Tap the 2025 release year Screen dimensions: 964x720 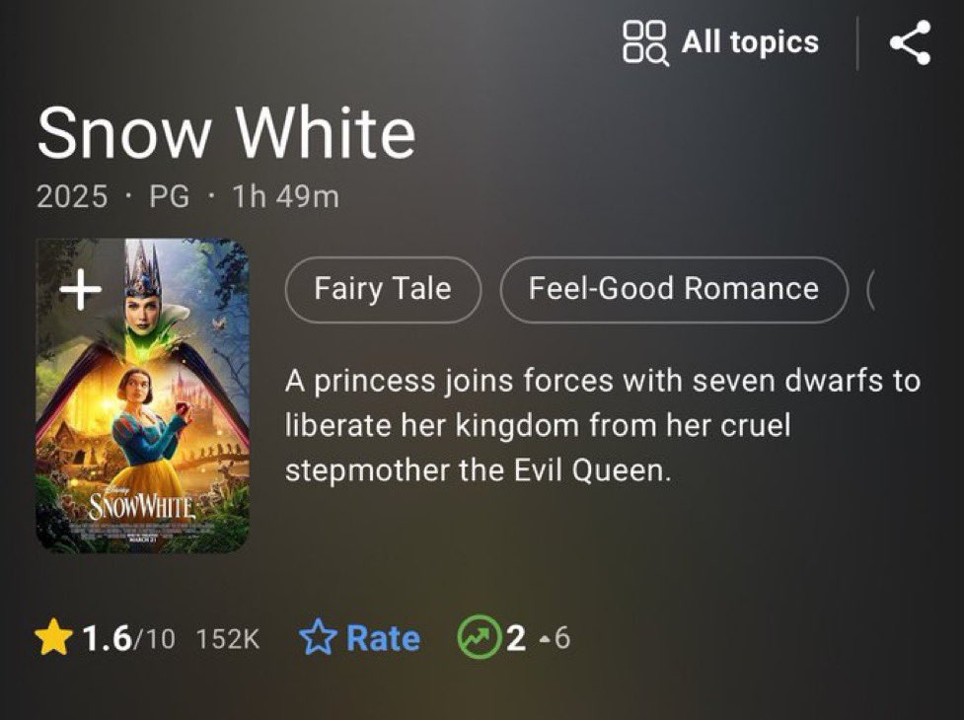tap(72, 196)
